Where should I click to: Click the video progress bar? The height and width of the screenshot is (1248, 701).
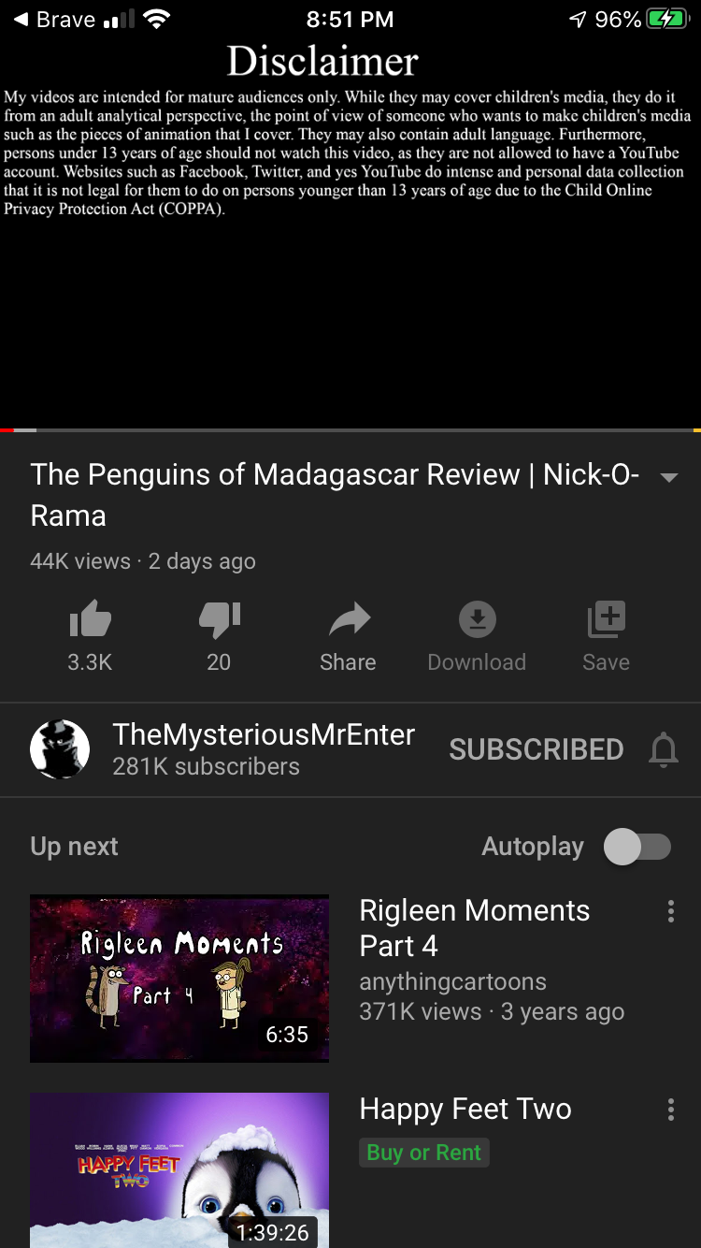(350, 429)
